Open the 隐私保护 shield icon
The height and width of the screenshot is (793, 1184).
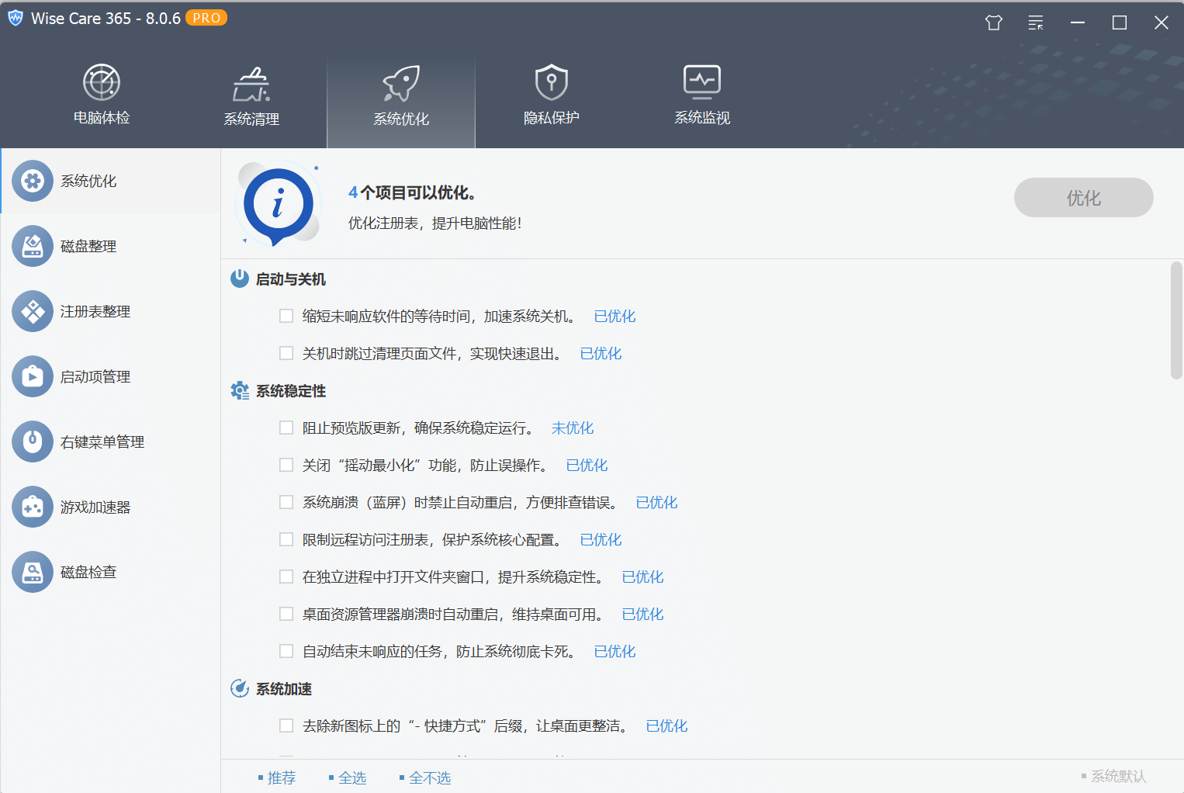[552, 82]
